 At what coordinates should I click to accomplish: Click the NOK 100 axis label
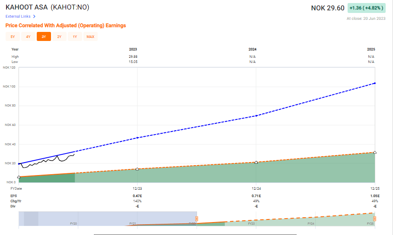(9, 87)
